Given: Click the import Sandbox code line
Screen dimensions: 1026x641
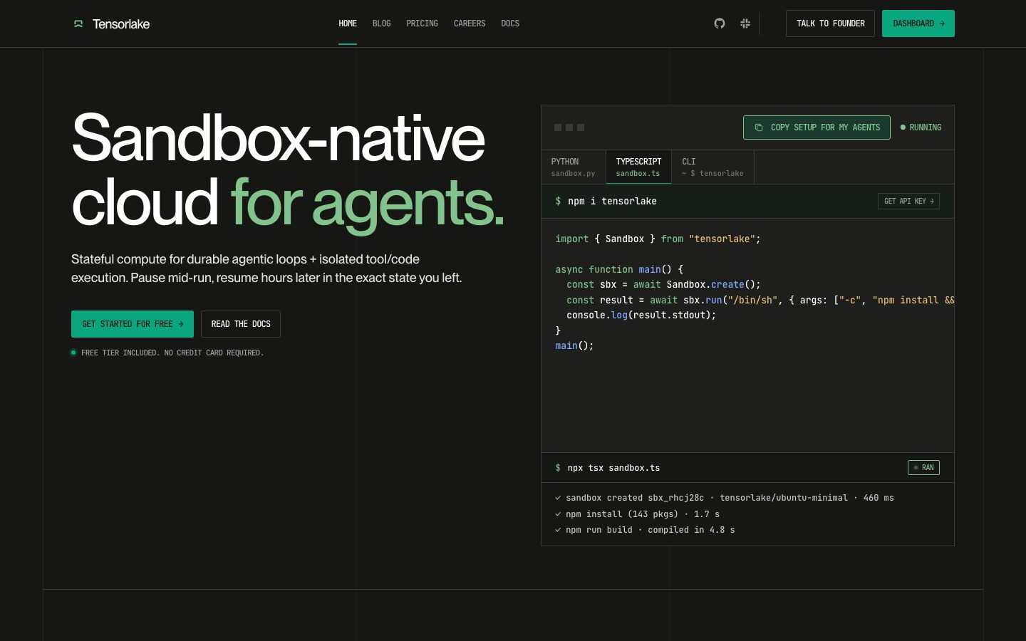Looking at the screenshot, I should (x=658, y=239).
